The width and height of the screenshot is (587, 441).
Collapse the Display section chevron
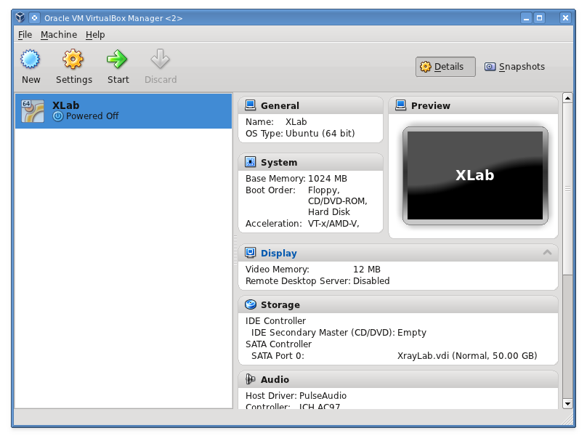pos(547,252)
